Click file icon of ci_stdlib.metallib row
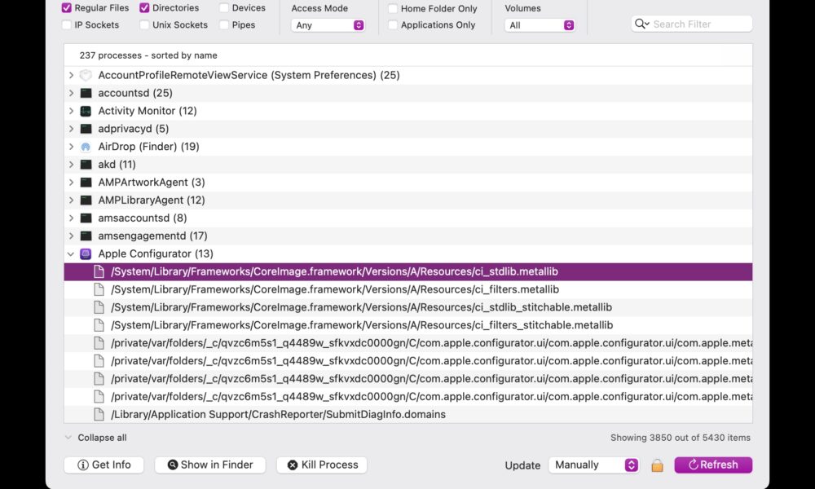The height and width of the screenshot is (489, 815). pos(99,271)
